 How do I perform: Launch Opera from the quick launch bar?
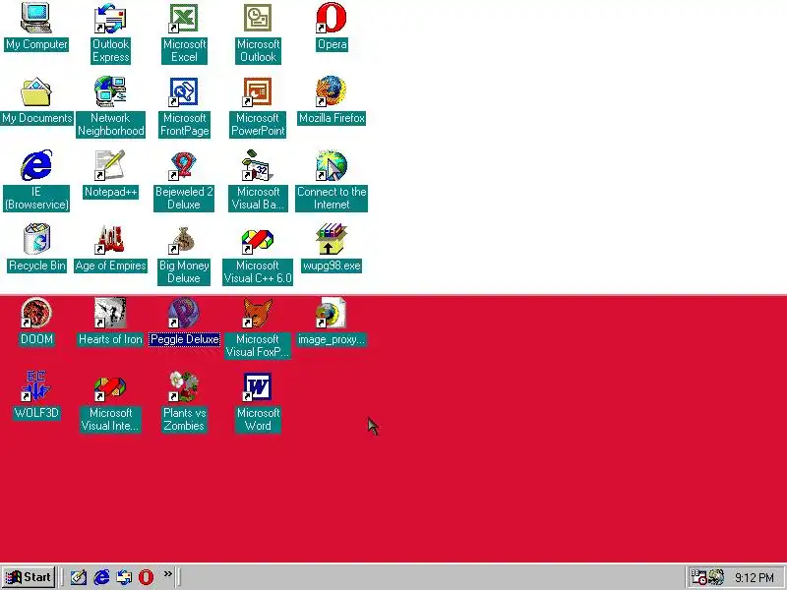click(146, 577)
